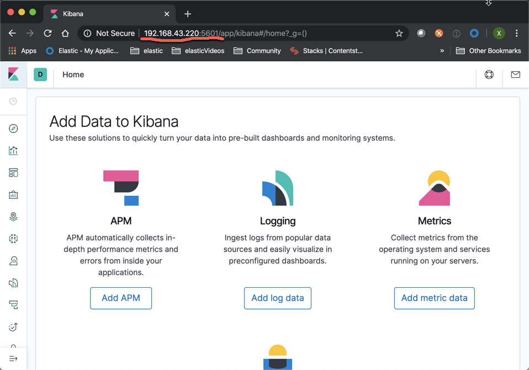
Task: Click the Add APM button
Action: [121, 298]
